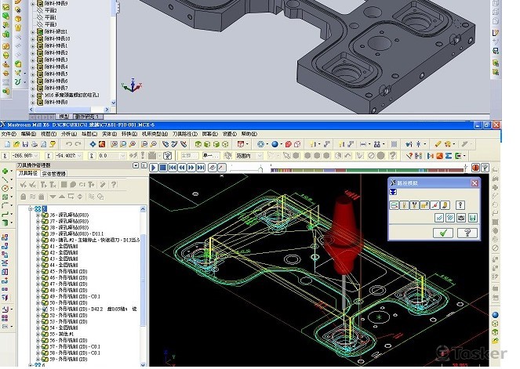Click the save floppy icon in the backplot dialog
The image size is (520, 369).
click(472, 218)
